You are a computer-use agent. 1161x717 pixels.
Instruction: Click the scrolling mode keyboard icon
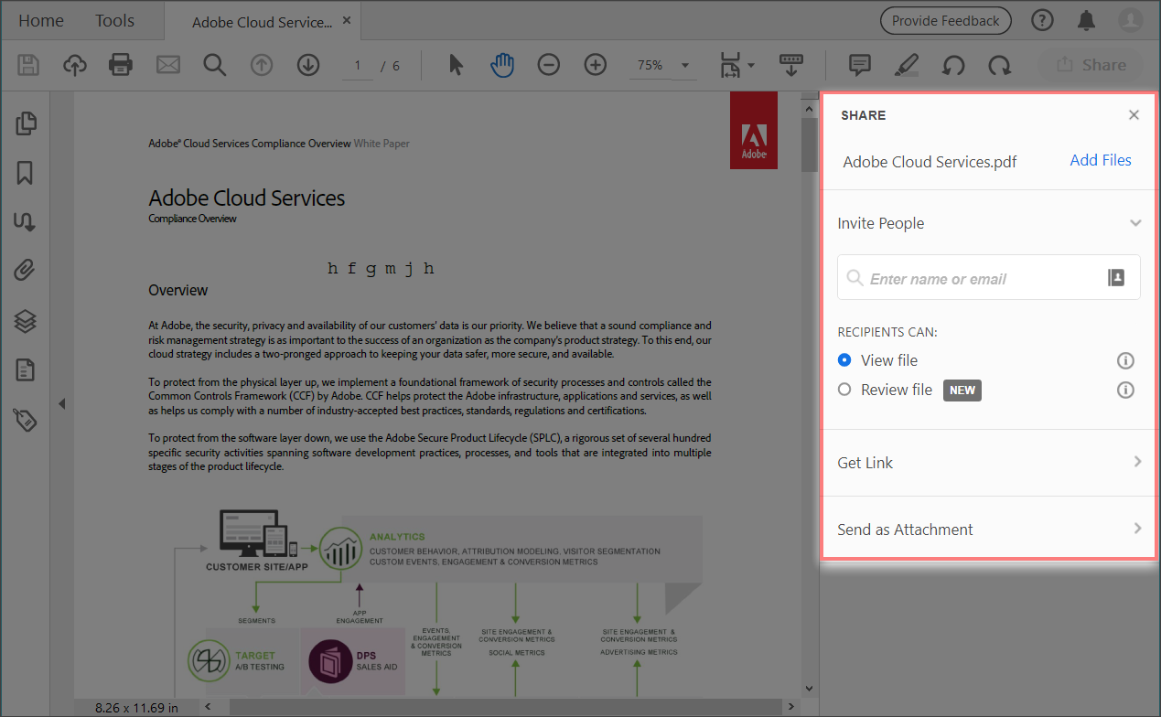pos(790,65)
